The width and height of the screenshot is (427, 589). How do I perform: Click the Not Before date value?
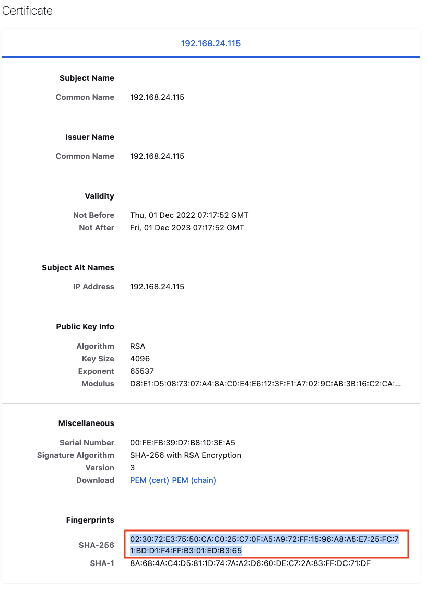[x=189, y=215]
